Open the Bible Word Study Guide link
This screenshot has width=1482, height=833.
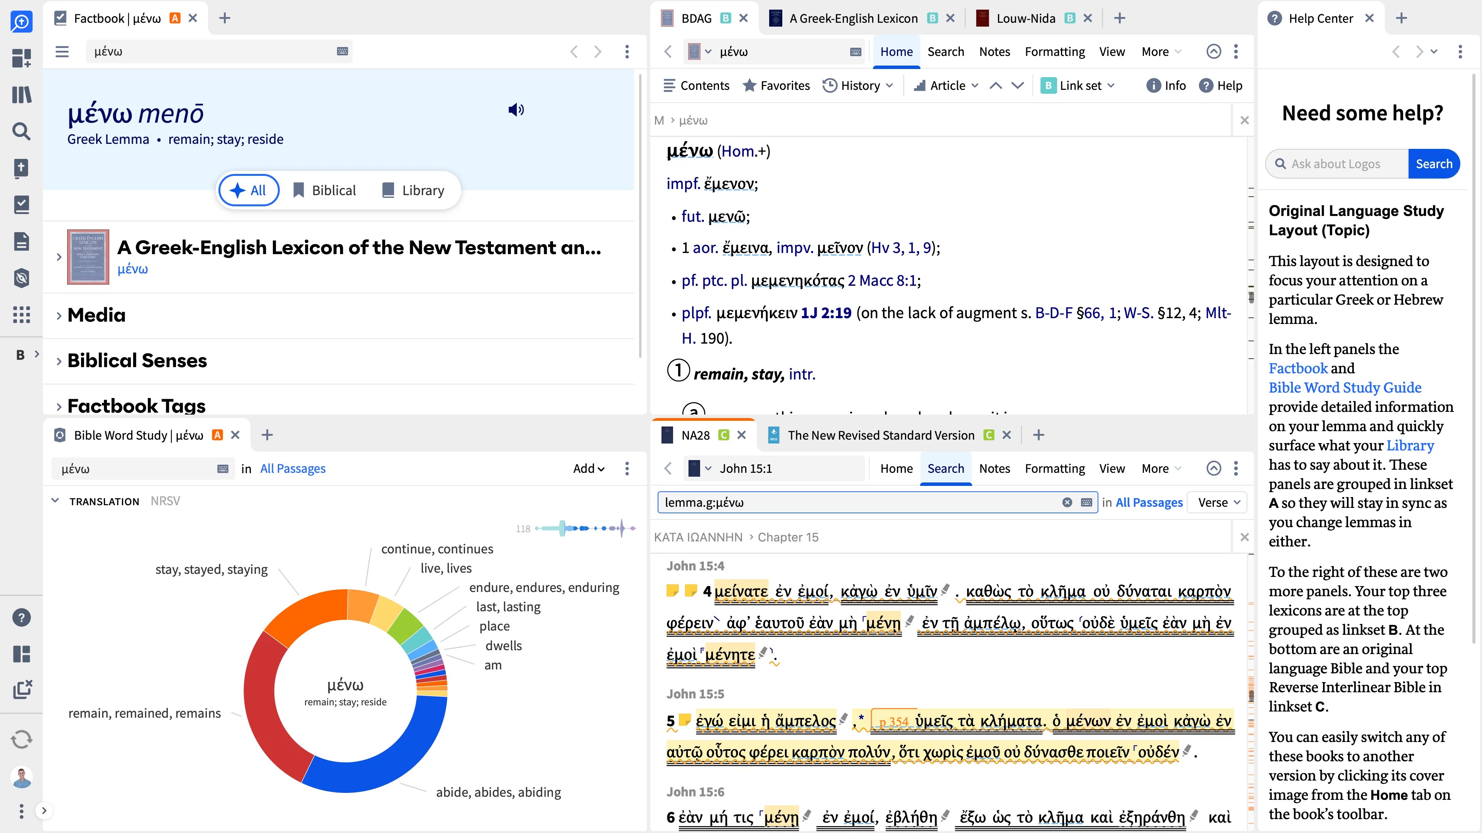(1345, 388)
